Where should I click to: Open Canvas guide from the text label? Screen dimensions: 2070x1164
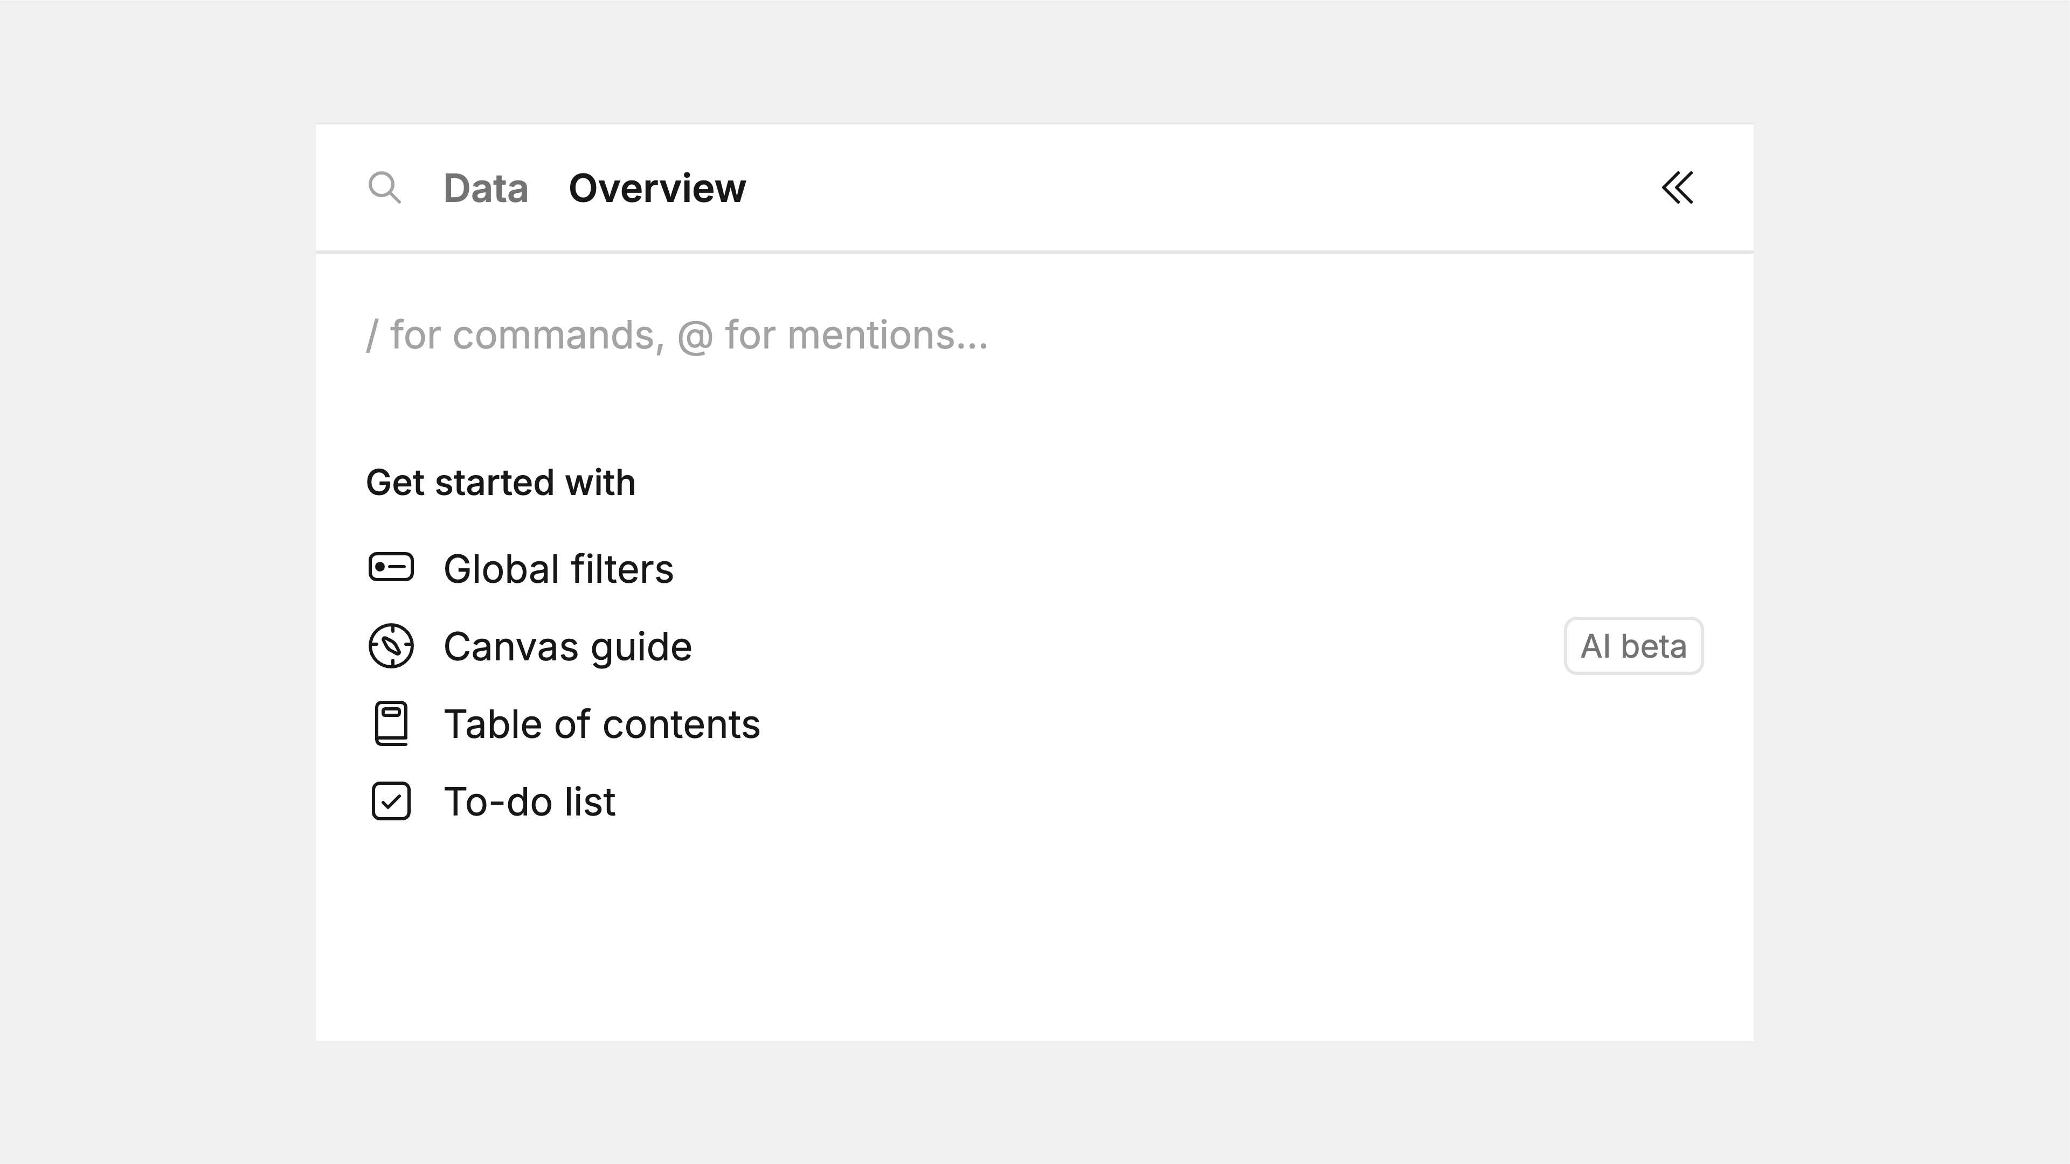click(567, 647)
